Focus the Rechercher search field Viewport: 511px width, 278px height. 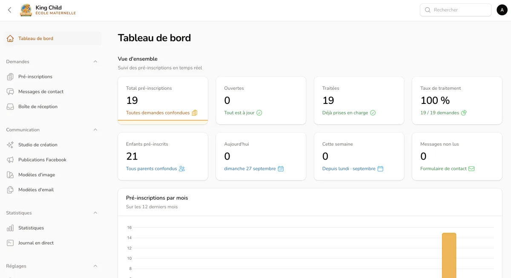(456, 10)
